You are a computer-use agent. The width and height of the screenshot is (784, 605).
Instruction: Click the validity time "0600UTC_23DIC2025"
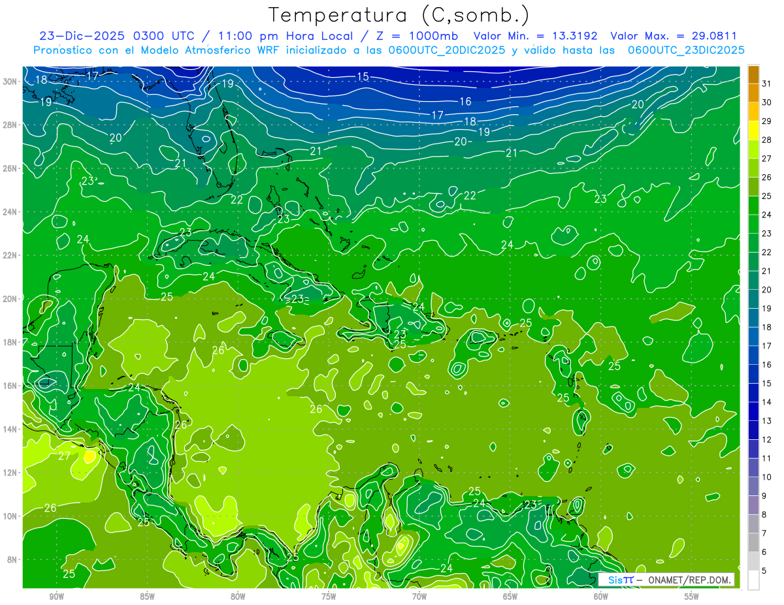pyautogui.click(x=686, y=50)
